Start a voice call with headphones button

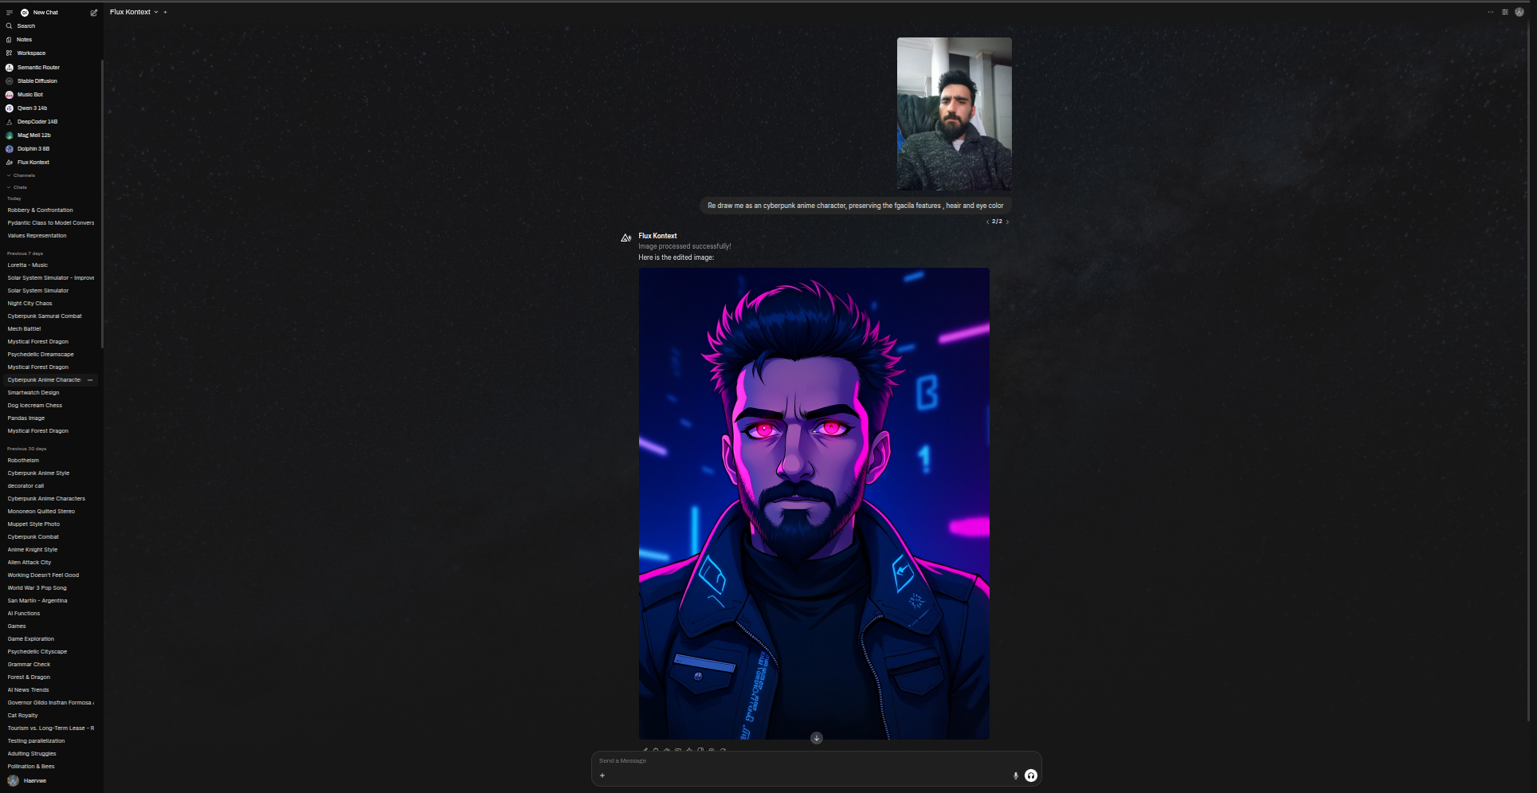tap(1031, 775)
